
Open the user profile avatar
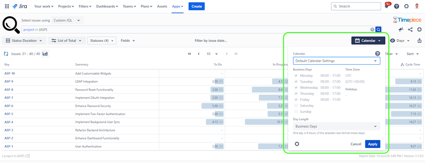(416, 6)
